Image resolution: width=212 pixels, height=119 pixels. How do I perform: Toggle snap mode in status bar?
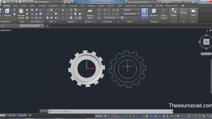click(x=109, y=116)
